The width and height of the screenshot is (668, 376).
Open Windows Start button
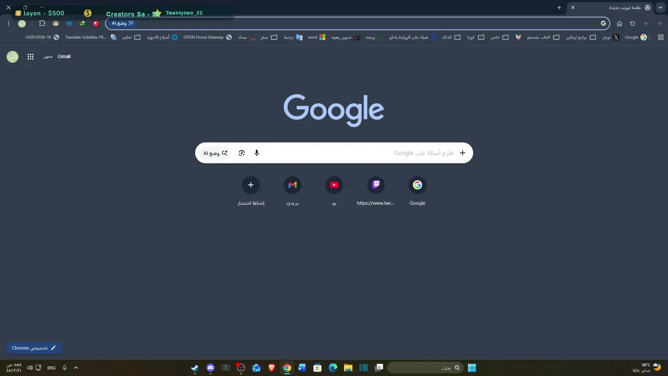point(472,368)
